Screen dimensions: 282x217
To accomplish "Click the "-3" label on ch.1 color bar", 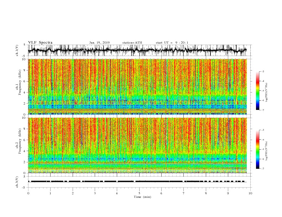I will click(262, 71).
